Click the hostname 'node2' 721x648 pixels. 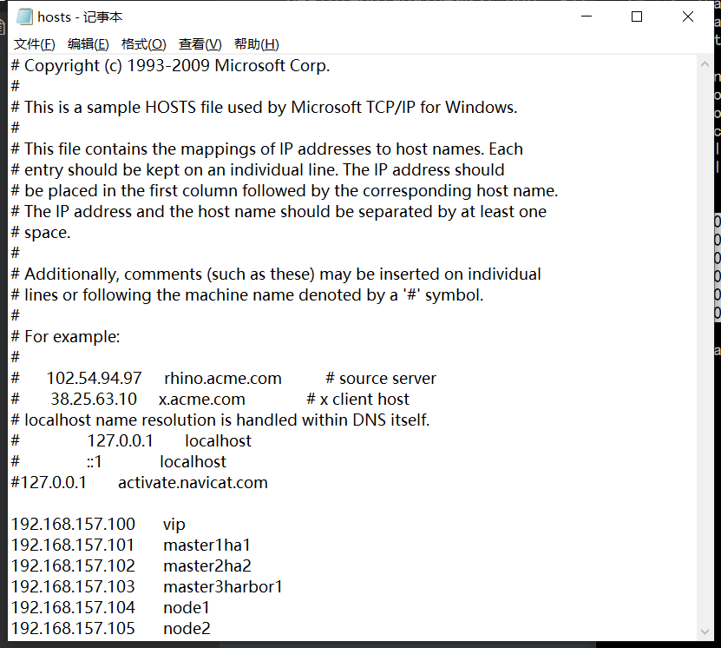(x=187, y=629)
